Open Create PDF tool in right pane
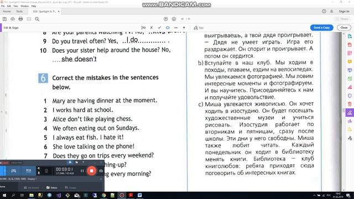 [x=350, y=45]
